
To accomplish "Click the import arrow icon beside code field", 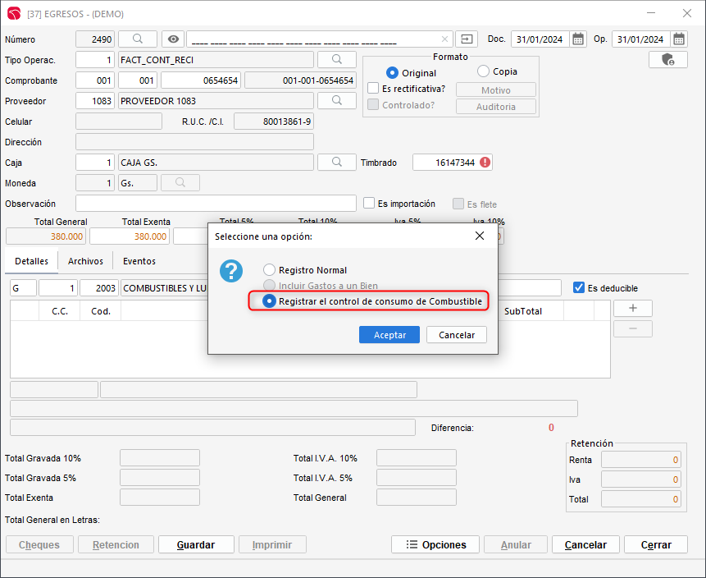I will (467, 39).
